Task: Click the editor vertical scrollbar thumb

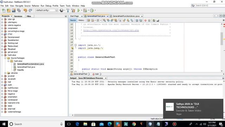Action: tap(222, 38)
